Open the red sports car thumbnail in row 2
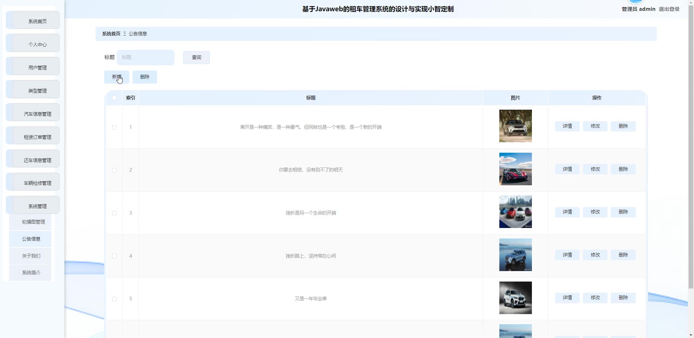The image size is (694, 338). coord(515,169)
